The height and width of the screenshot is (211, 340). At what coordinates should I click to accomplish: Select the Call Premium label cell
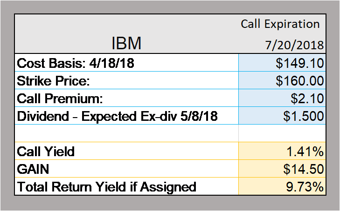coord(127,98)
